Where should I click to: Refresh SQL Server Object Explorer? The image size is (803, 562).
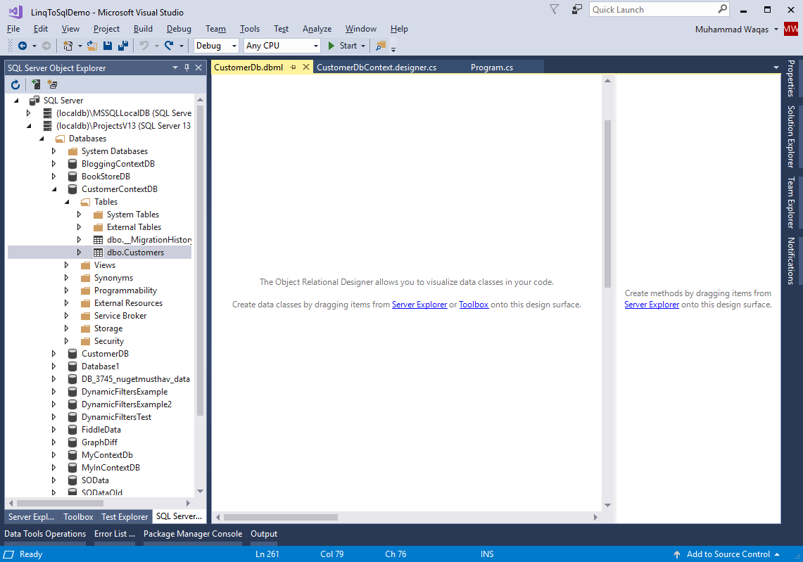[x=15, y=84]
